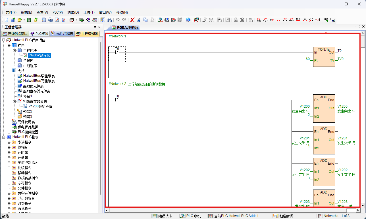Collapse the Haiwell PLC程序项目 root node
Screen dimensions: 366x219
coord(3,40)
